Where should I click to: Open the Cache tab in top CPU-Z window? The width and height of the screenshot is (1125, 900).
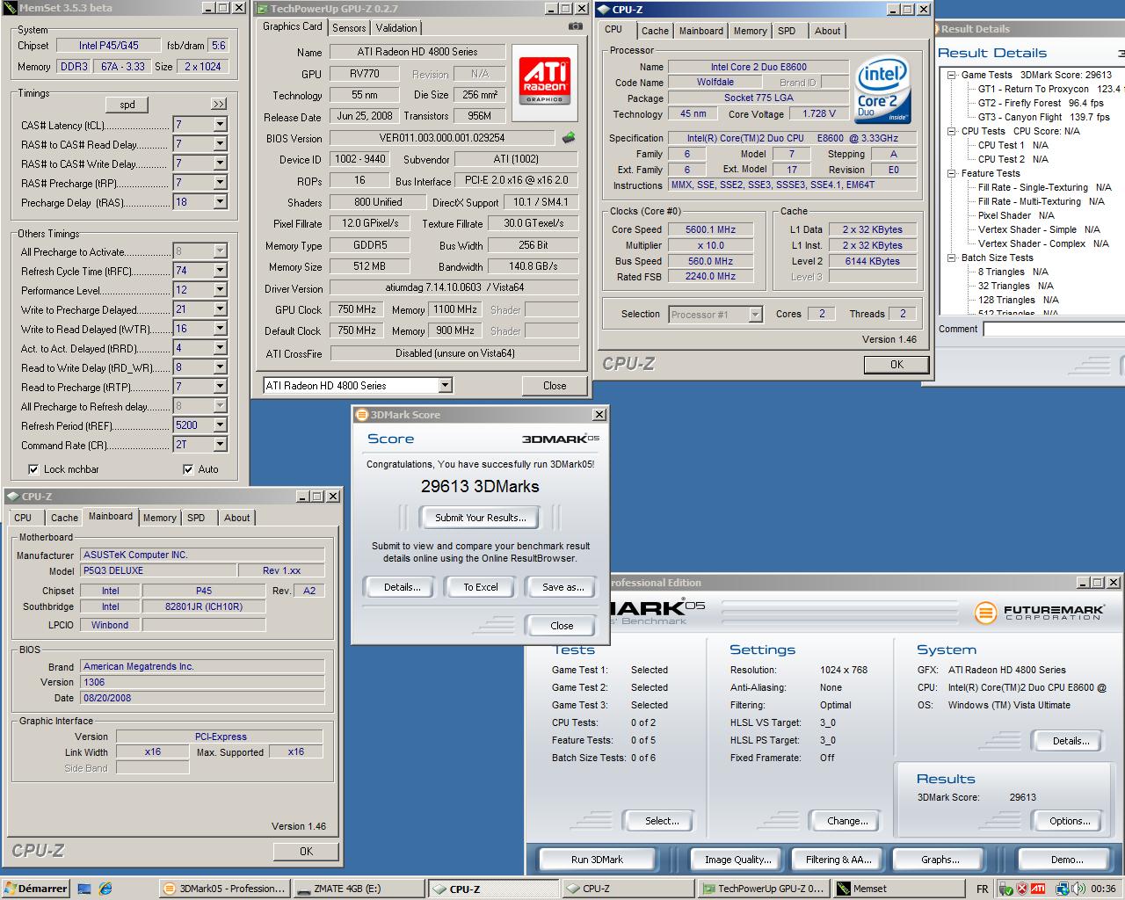tap(655, 31)
